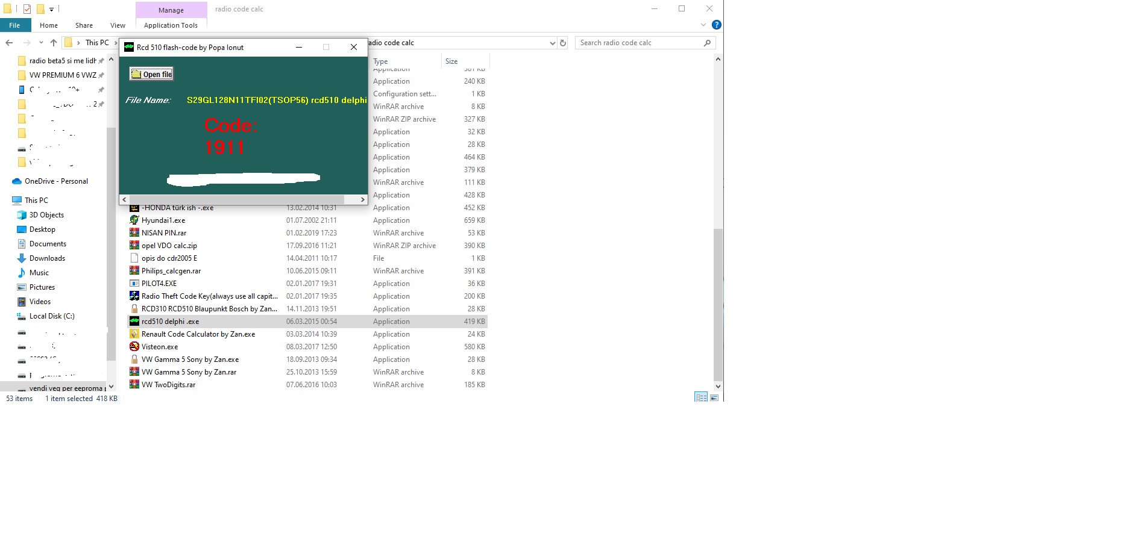Image resolution: width=1138 pixels, height=554 pixels.
Task: Open the File menu
Action: pyautogui.click(x=14, y=25)
